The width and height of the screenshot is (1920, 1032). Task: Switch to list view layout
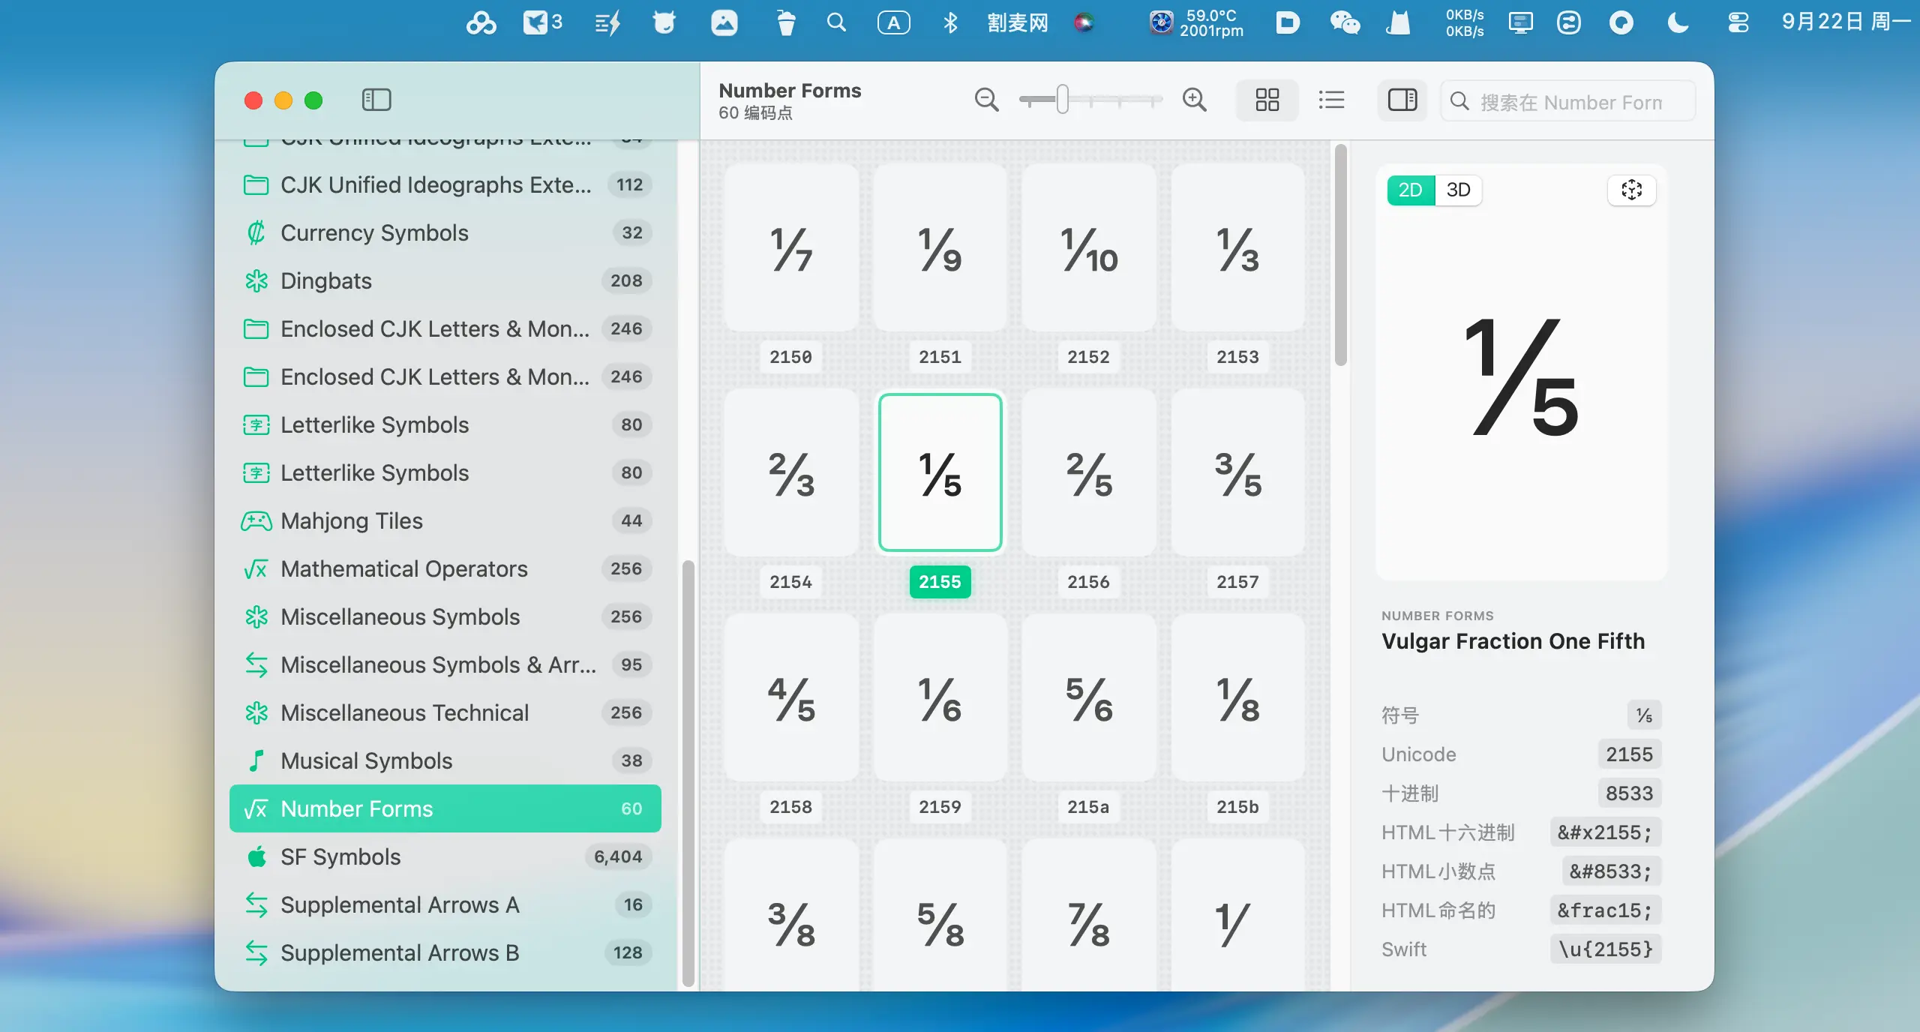click(x=1331, y=100)
